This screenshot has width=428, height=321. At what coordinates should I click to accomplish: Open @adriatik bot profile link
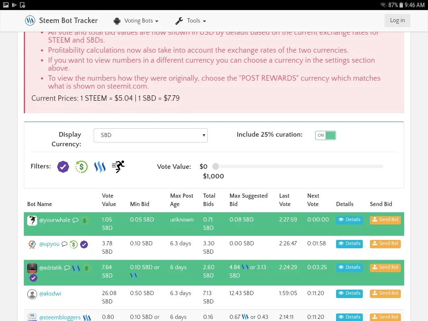click(51, 268)
